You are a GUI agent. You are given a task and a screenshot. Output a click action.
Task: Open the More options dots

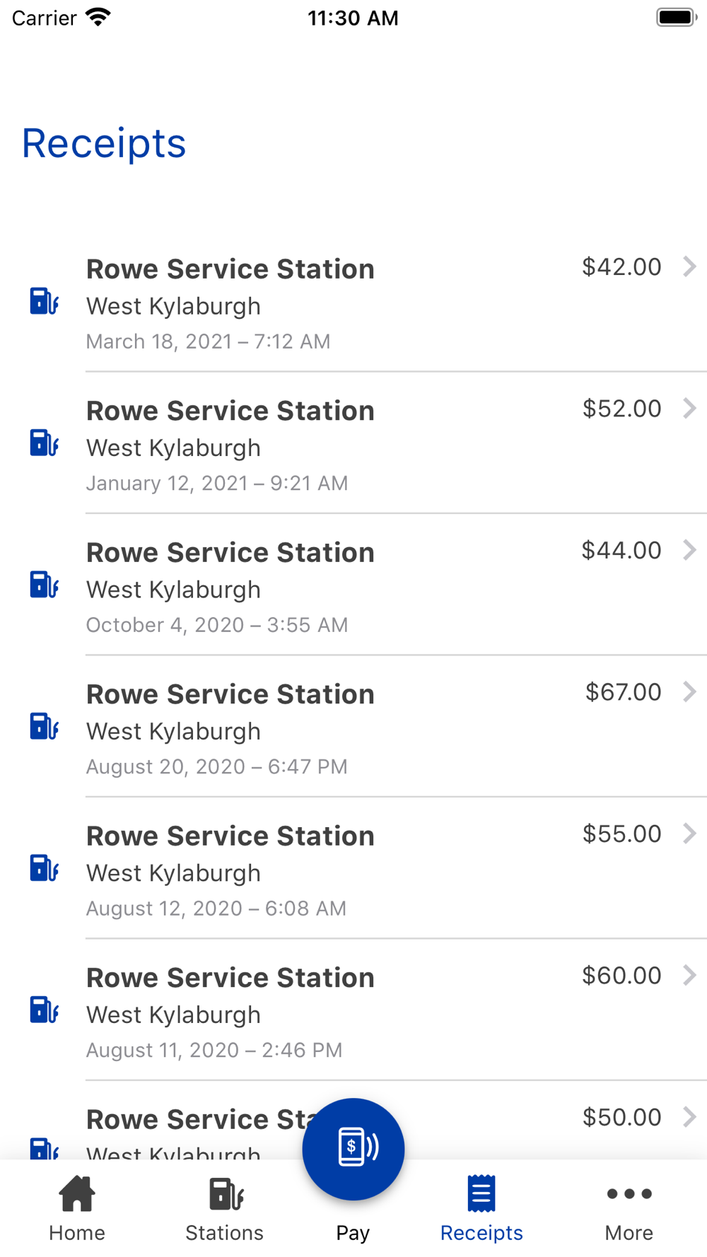629,1193
